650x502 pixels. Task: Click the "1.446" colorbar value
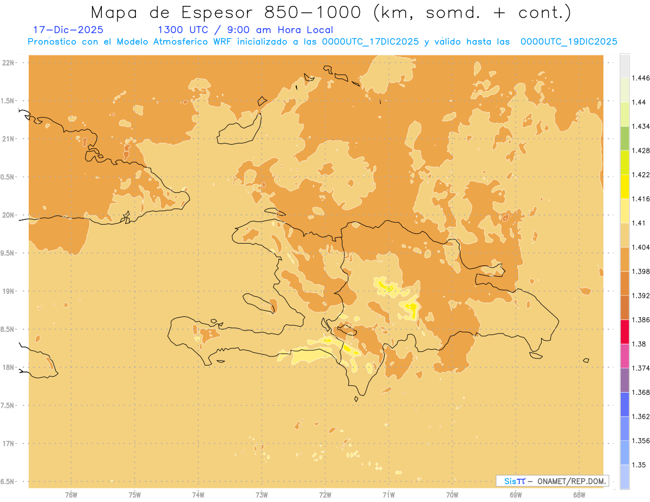coord(640,78)
